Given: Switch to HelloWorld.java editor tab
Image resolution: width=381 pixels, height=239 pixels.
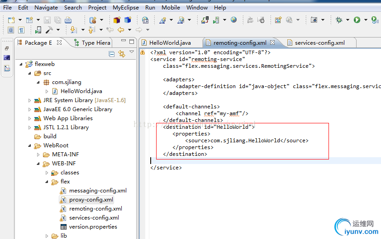Looking at the screenshot, I should 170,43.
